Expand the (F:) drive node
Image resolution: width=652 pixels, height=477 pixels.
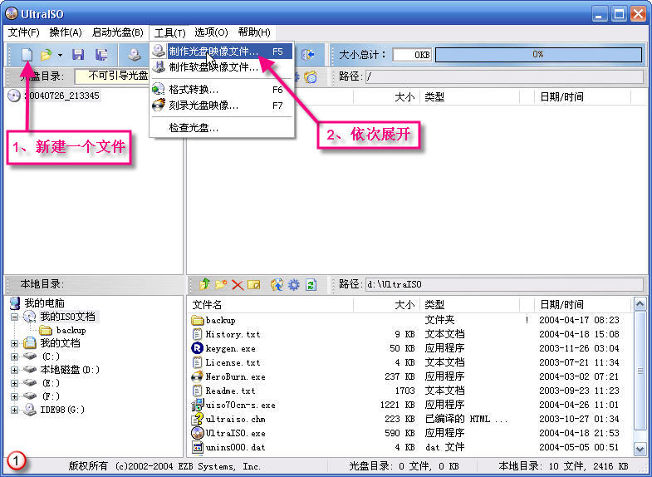click(x=15, y=396)
